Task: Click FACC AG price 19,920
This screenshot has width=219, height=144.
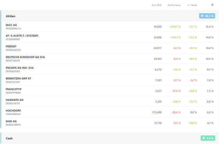Action: coord(158,27)
